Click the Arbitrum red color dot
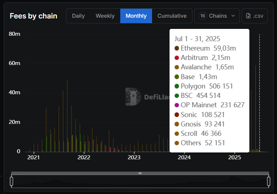Viewport: 277px width, 194px height. pyautogui.click(x=177, y=58)
